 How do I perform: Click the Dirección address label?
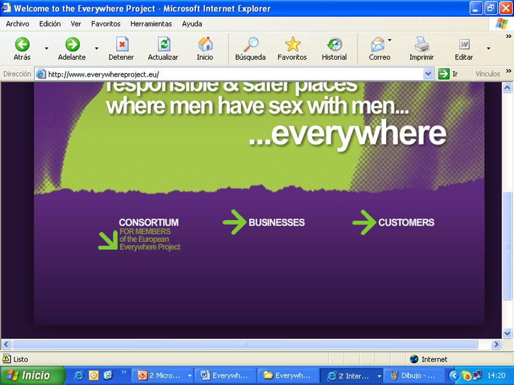[x=17, y=74]
